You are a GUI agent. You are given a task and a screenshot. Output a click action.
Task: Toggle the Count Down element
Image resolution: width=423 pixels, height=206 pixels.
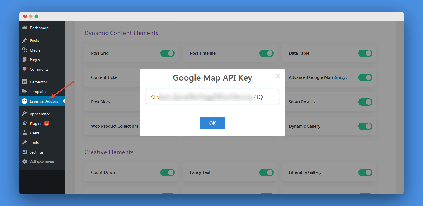pyautogui.click(x=167, y=172)
